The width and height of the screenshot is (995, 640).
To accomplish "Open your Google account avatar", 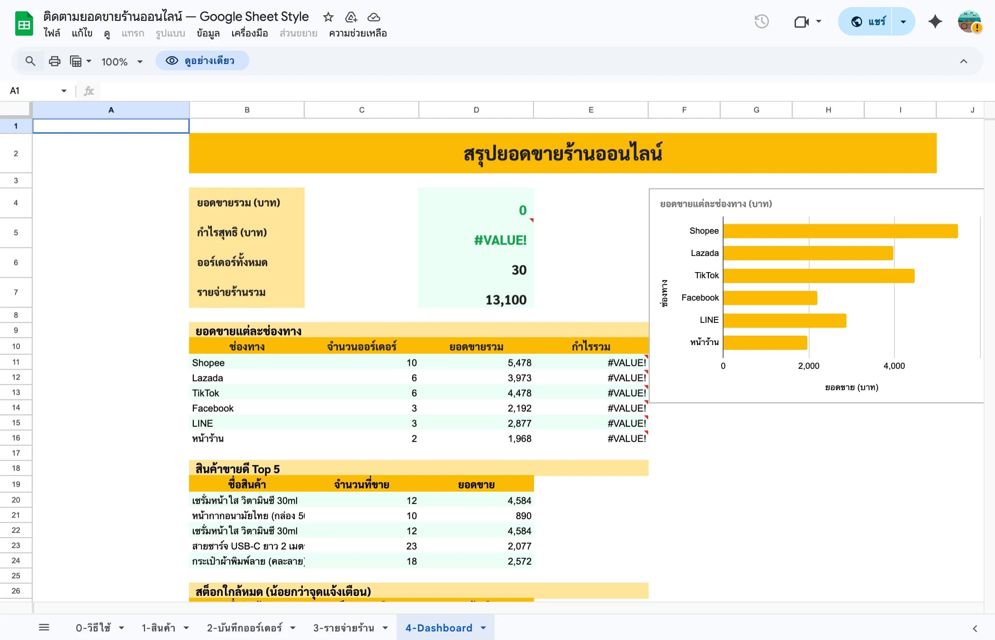I will point(969,22).
